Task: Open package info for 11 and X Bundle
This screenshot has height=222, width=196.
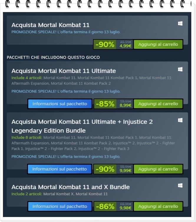Action: [x=60, y=206]
